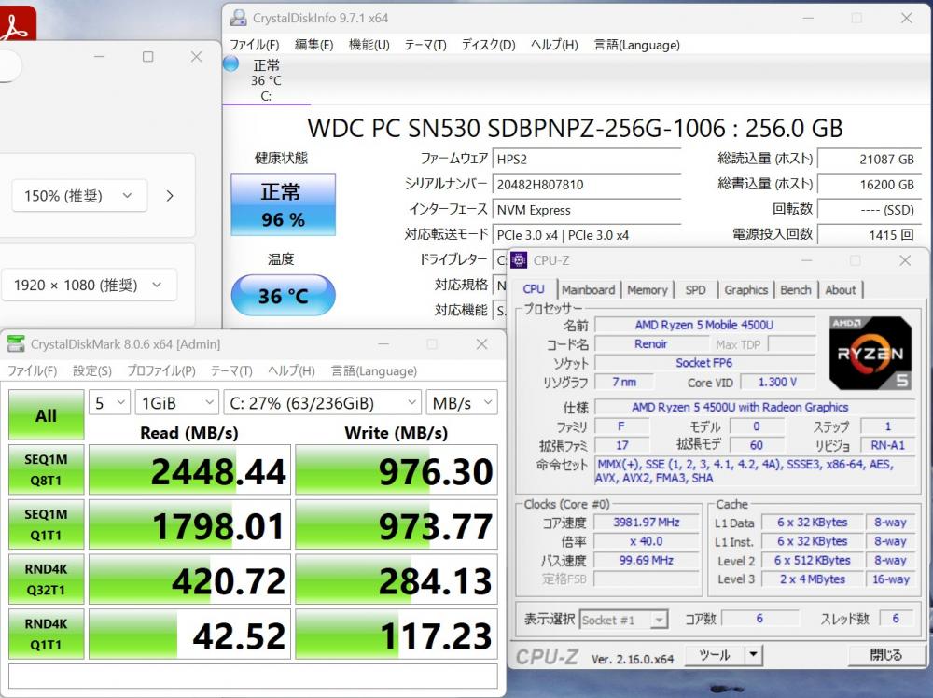Switch to the SPD tab in CPU-Z

point(695,290)
